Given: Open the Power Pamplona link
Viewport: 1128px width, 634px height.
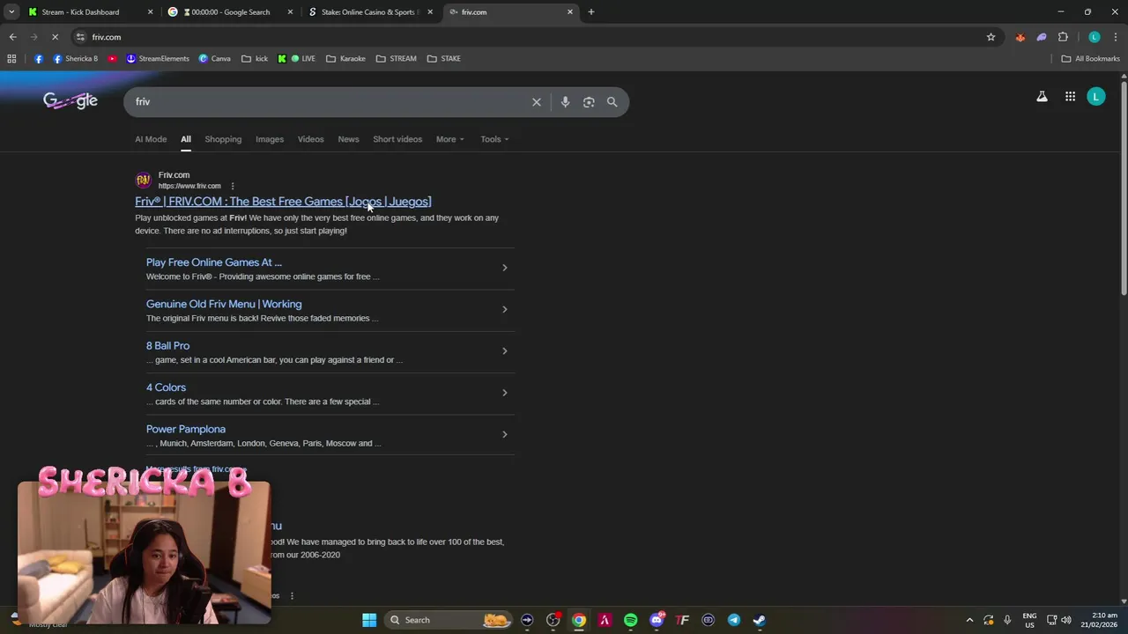Looking at the screenshot, I should (186, 429).
